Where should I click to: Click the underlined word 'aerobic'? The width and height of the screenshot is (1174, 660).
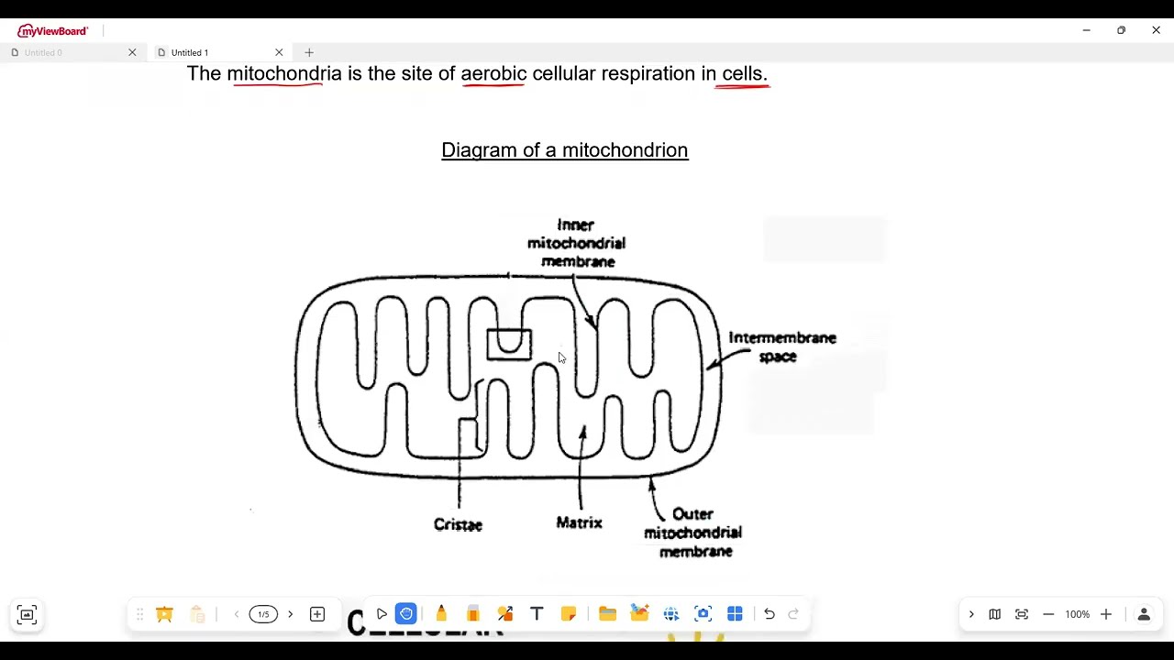click(x=493, y=73)
